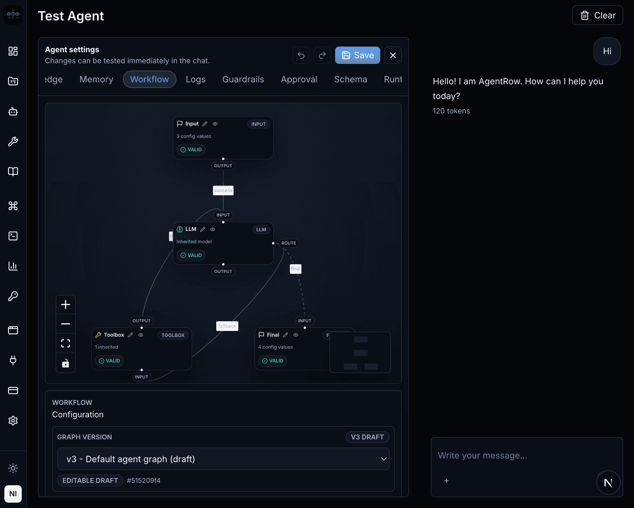The height and width of the screenshot is (508, 634).
Task: Redo the last workflow change
Action: [x=322, y=55]
